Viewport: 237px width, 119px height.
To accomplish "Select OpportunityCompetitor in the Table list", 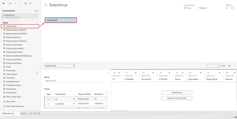I will pos(15,30).
